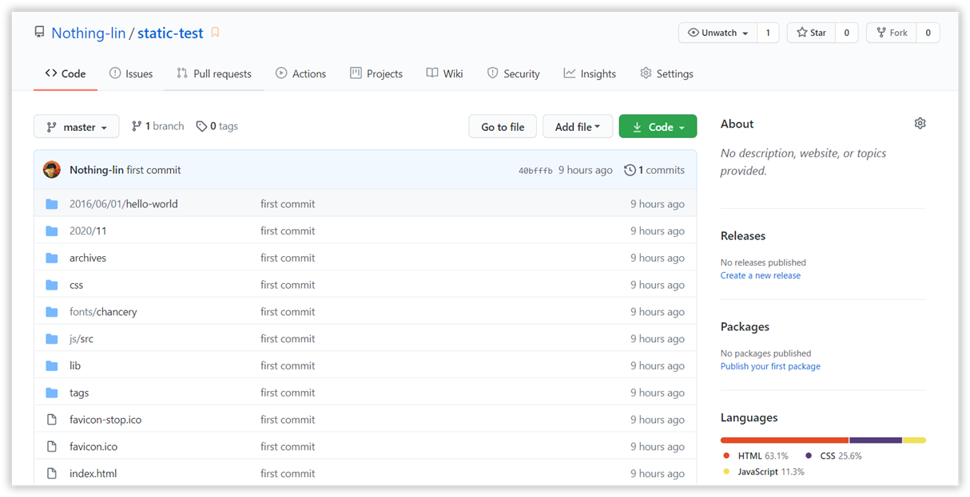Screen dimensions: 970x497
Task: Fork the repository
Action: pos(892,33)
